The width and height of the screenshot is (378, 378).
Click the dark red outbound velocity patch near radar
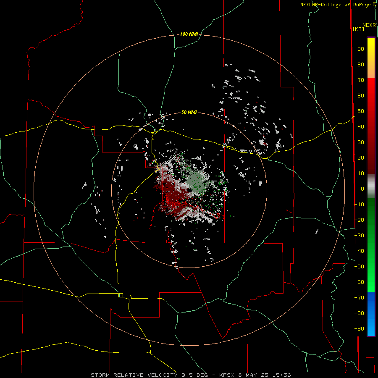coord(172,194)
